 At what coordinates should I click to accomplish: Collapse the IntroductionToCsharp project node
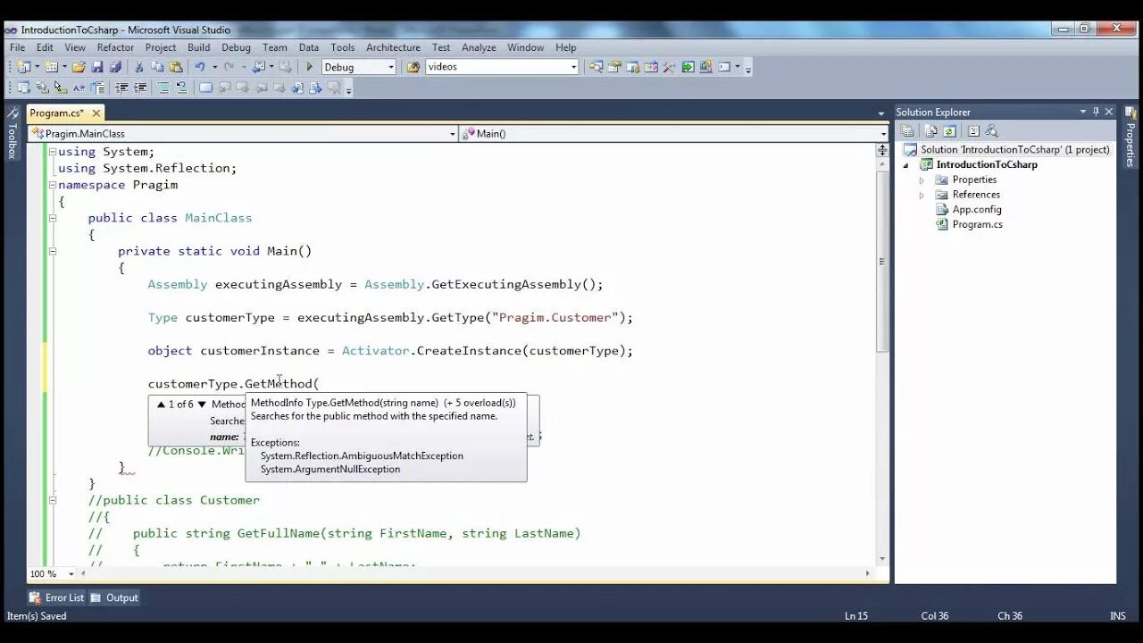tap(906, 165)
